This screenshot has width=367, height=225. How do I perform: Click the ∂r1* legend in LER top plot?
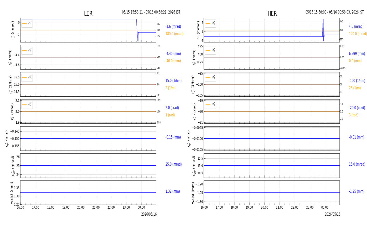[27, 23]
